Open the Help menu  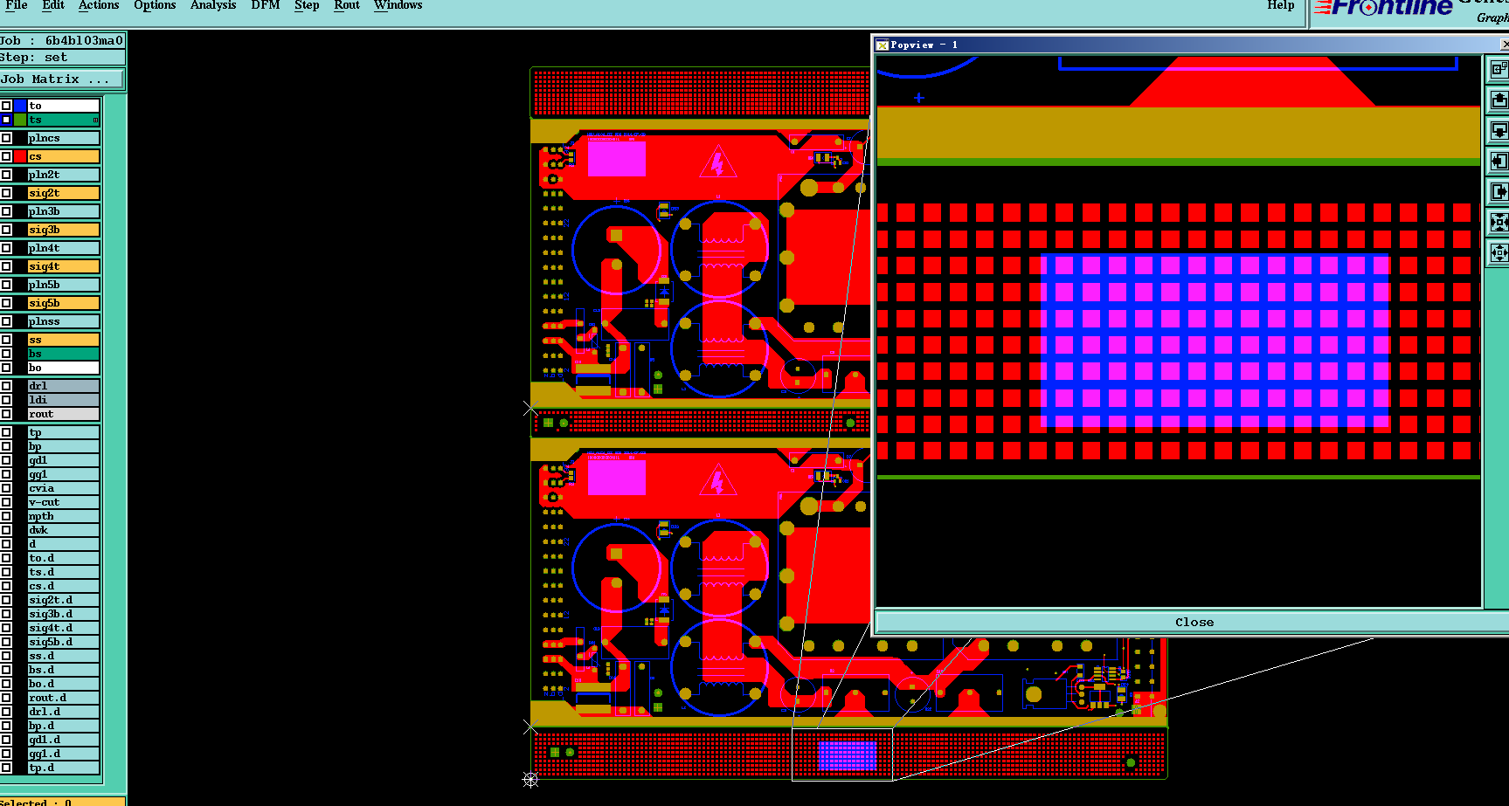(x=1281, y=5)
